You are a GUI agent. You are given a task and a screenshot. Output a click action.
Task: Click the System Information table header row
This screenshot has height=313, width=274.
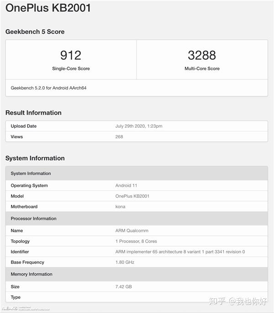click(137, 173)
